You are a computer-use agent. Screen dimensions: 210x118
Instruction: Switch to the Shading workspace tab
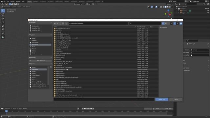67,2
